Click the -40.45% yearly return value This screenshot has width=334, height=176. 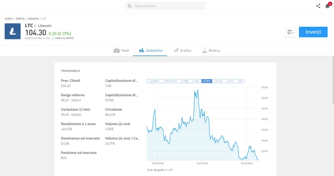[x=67, y=129]
